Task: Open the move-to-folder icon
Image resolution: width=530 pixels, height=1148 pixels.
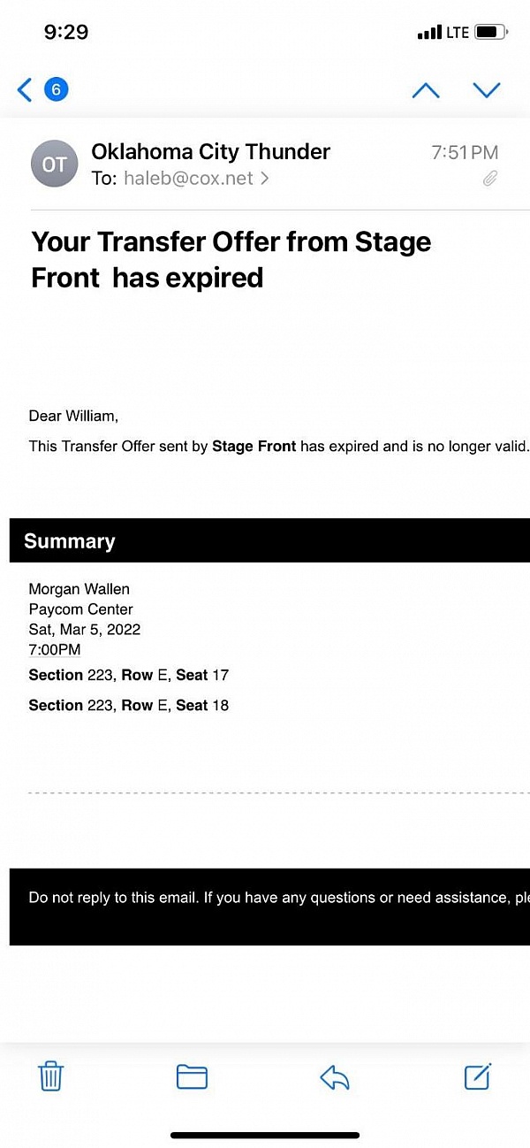Action: 192,1076
